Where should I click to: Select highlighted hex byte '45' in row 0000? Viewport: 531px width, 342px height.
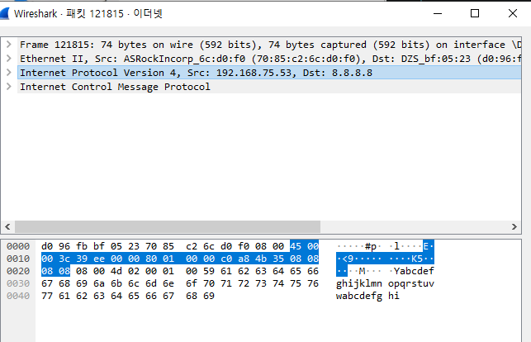click(x=296, y=246)
